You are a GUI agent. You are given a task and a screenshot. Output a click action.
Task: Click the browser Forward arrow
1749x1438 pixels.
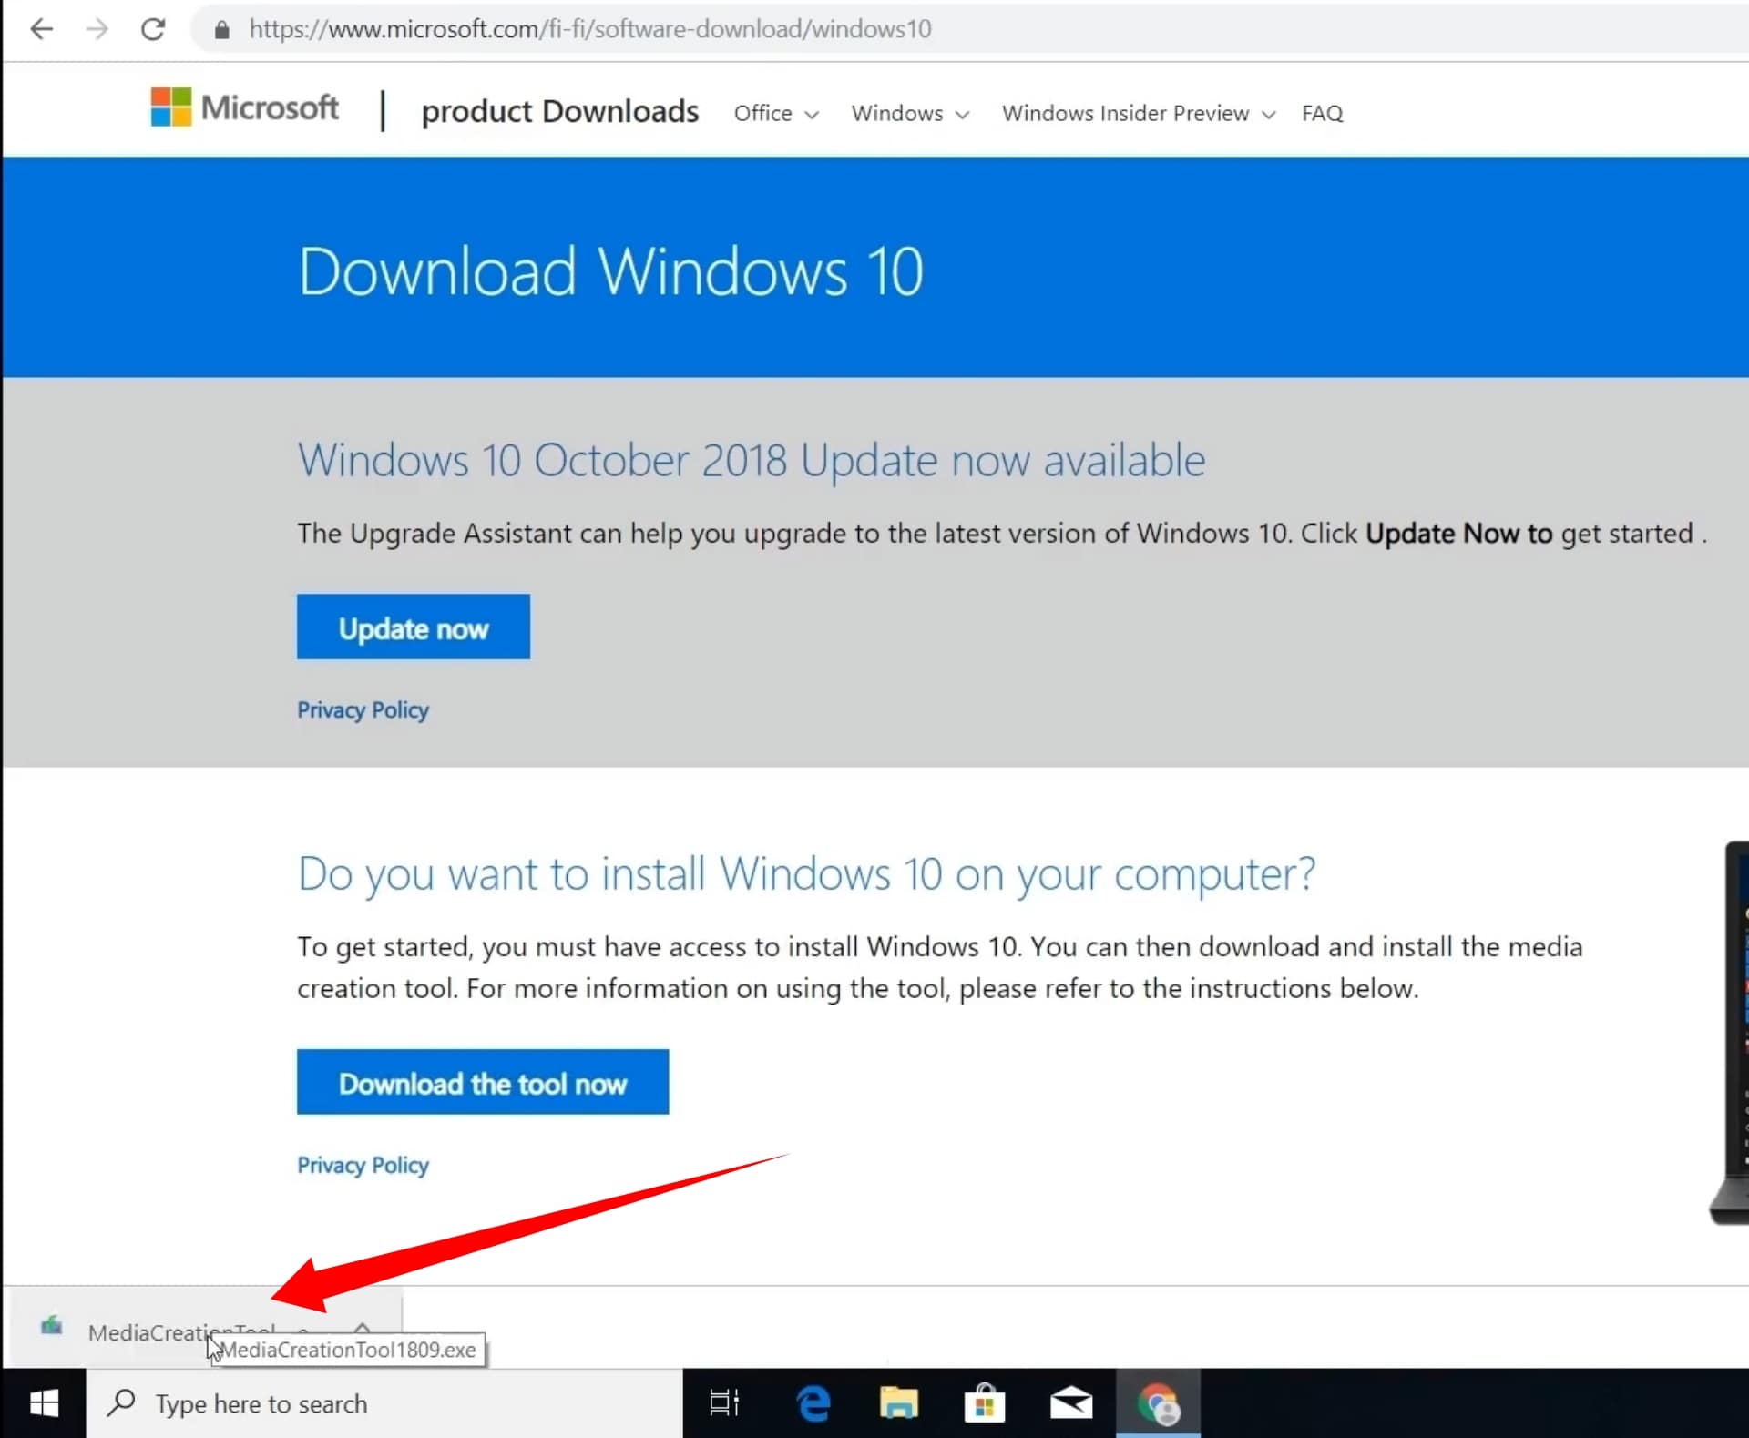tap(97, 29)
